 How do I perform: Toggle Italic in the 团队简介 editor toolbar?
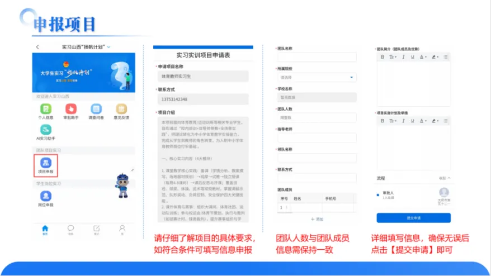point(403,57)
